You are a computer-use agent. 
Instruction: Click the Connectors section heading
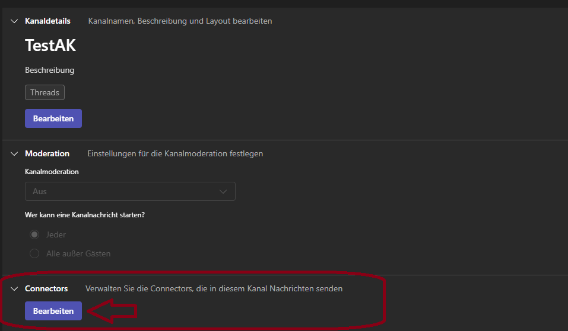tap(46, 289)
